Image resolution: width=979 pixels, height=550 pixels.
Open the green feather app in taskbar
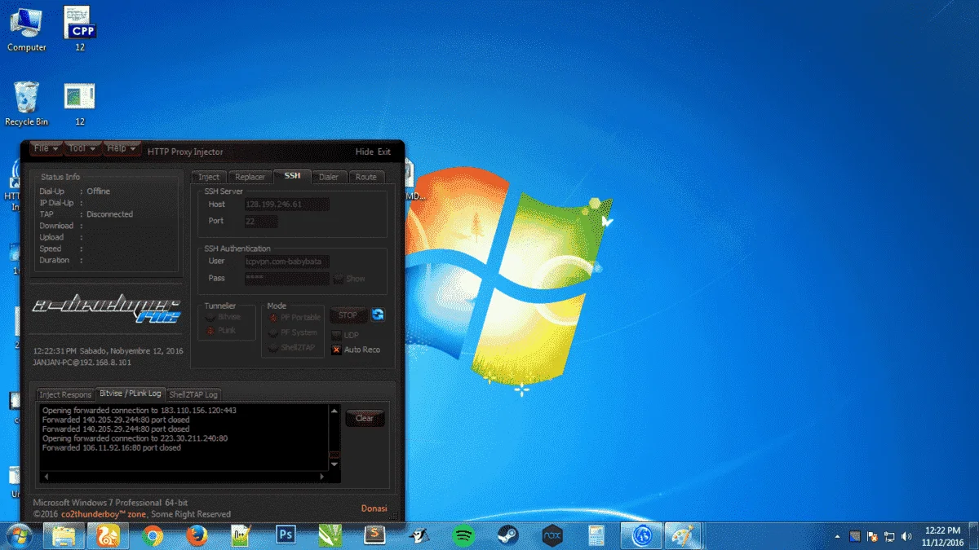[330, 535]
